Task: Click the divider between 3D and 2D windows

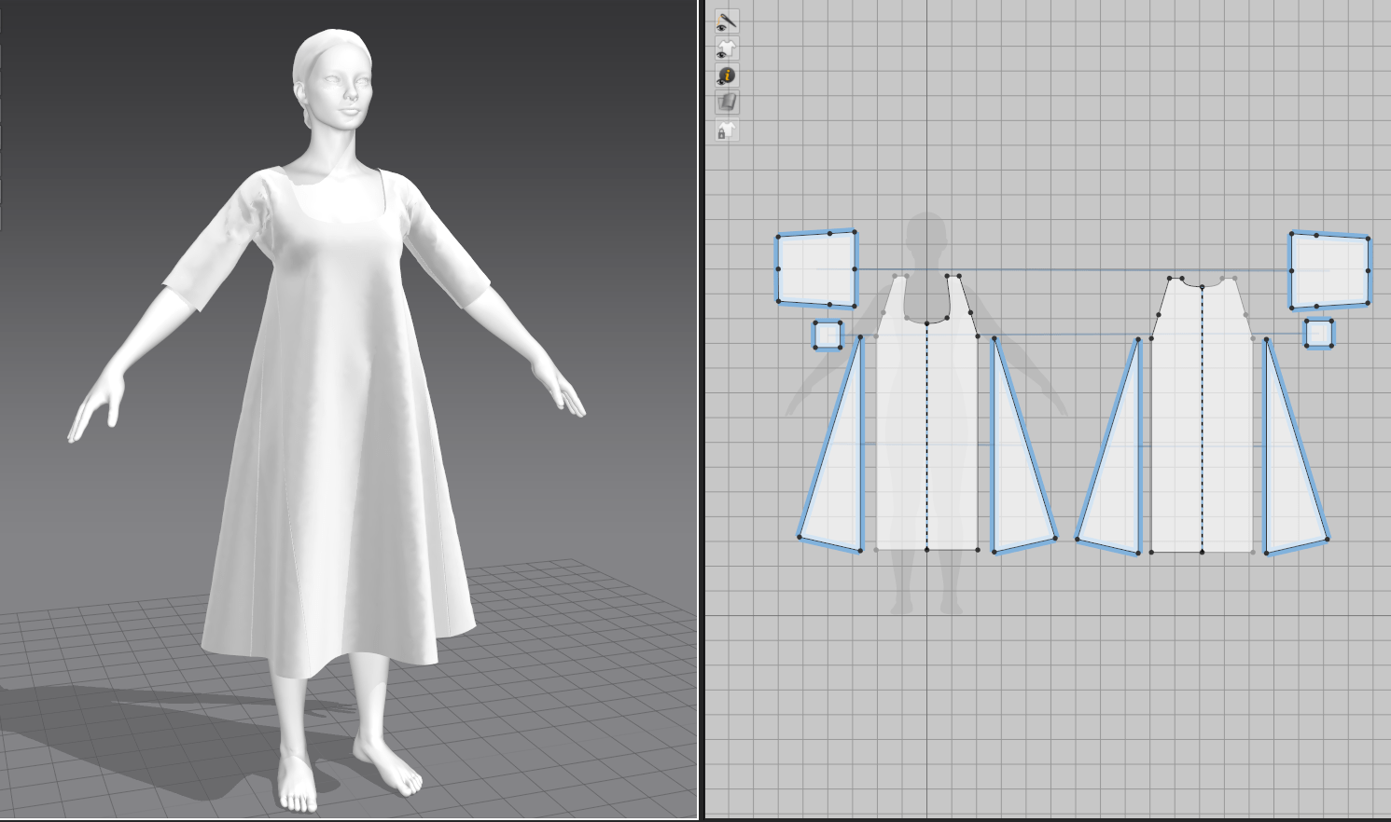Action: [701, 410]
